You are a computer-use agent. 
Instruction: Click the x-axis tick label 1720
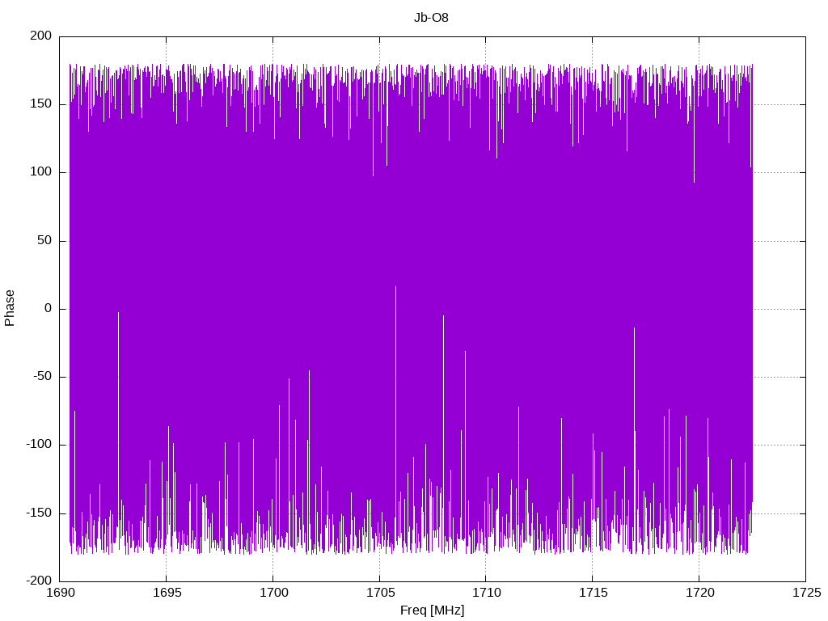click(699, 593)
